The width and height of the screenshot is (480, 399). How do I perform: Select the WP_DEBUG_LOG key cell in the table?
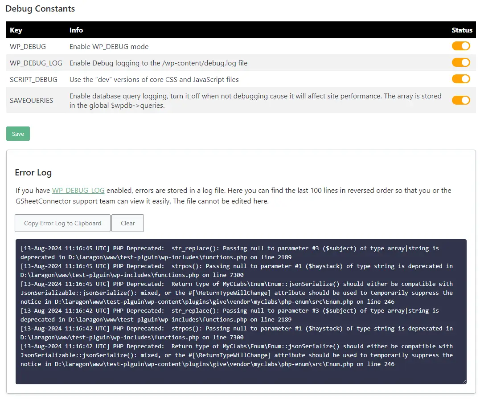click(x=36, y=63)
